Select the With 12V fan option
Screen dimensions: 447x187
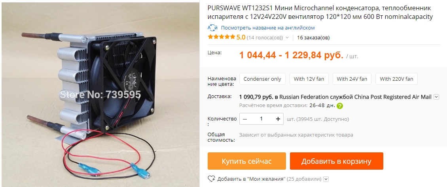309,79
